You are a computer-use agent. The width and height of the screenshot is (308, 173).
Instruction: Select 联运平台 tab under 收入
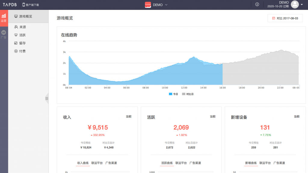point(97,163)
